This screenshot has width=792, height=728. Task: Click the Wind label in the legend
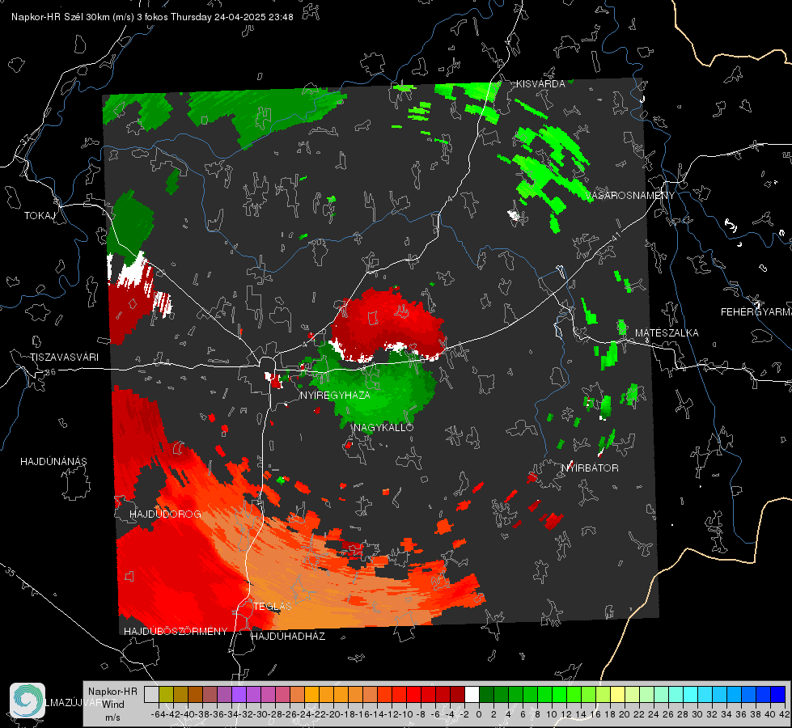113,705
